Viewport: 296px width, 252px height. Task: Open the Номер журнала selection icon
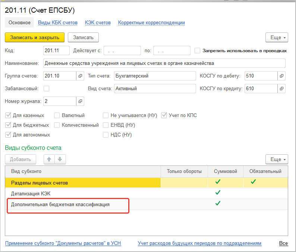(80, 101)
